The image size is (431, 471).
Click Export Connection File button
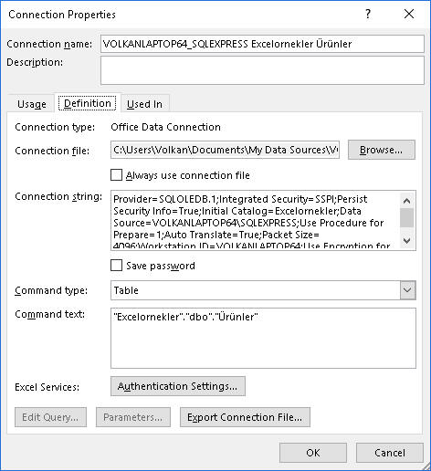pos(245,417)
